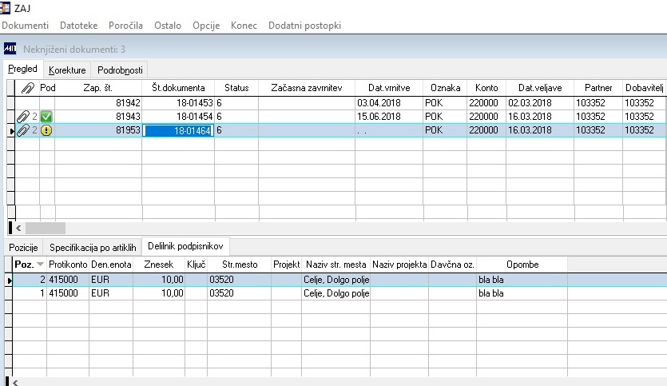This screenshot has height=386, width=667.
Task: Click the Opombe column header
Action: [x=522, y=265]
